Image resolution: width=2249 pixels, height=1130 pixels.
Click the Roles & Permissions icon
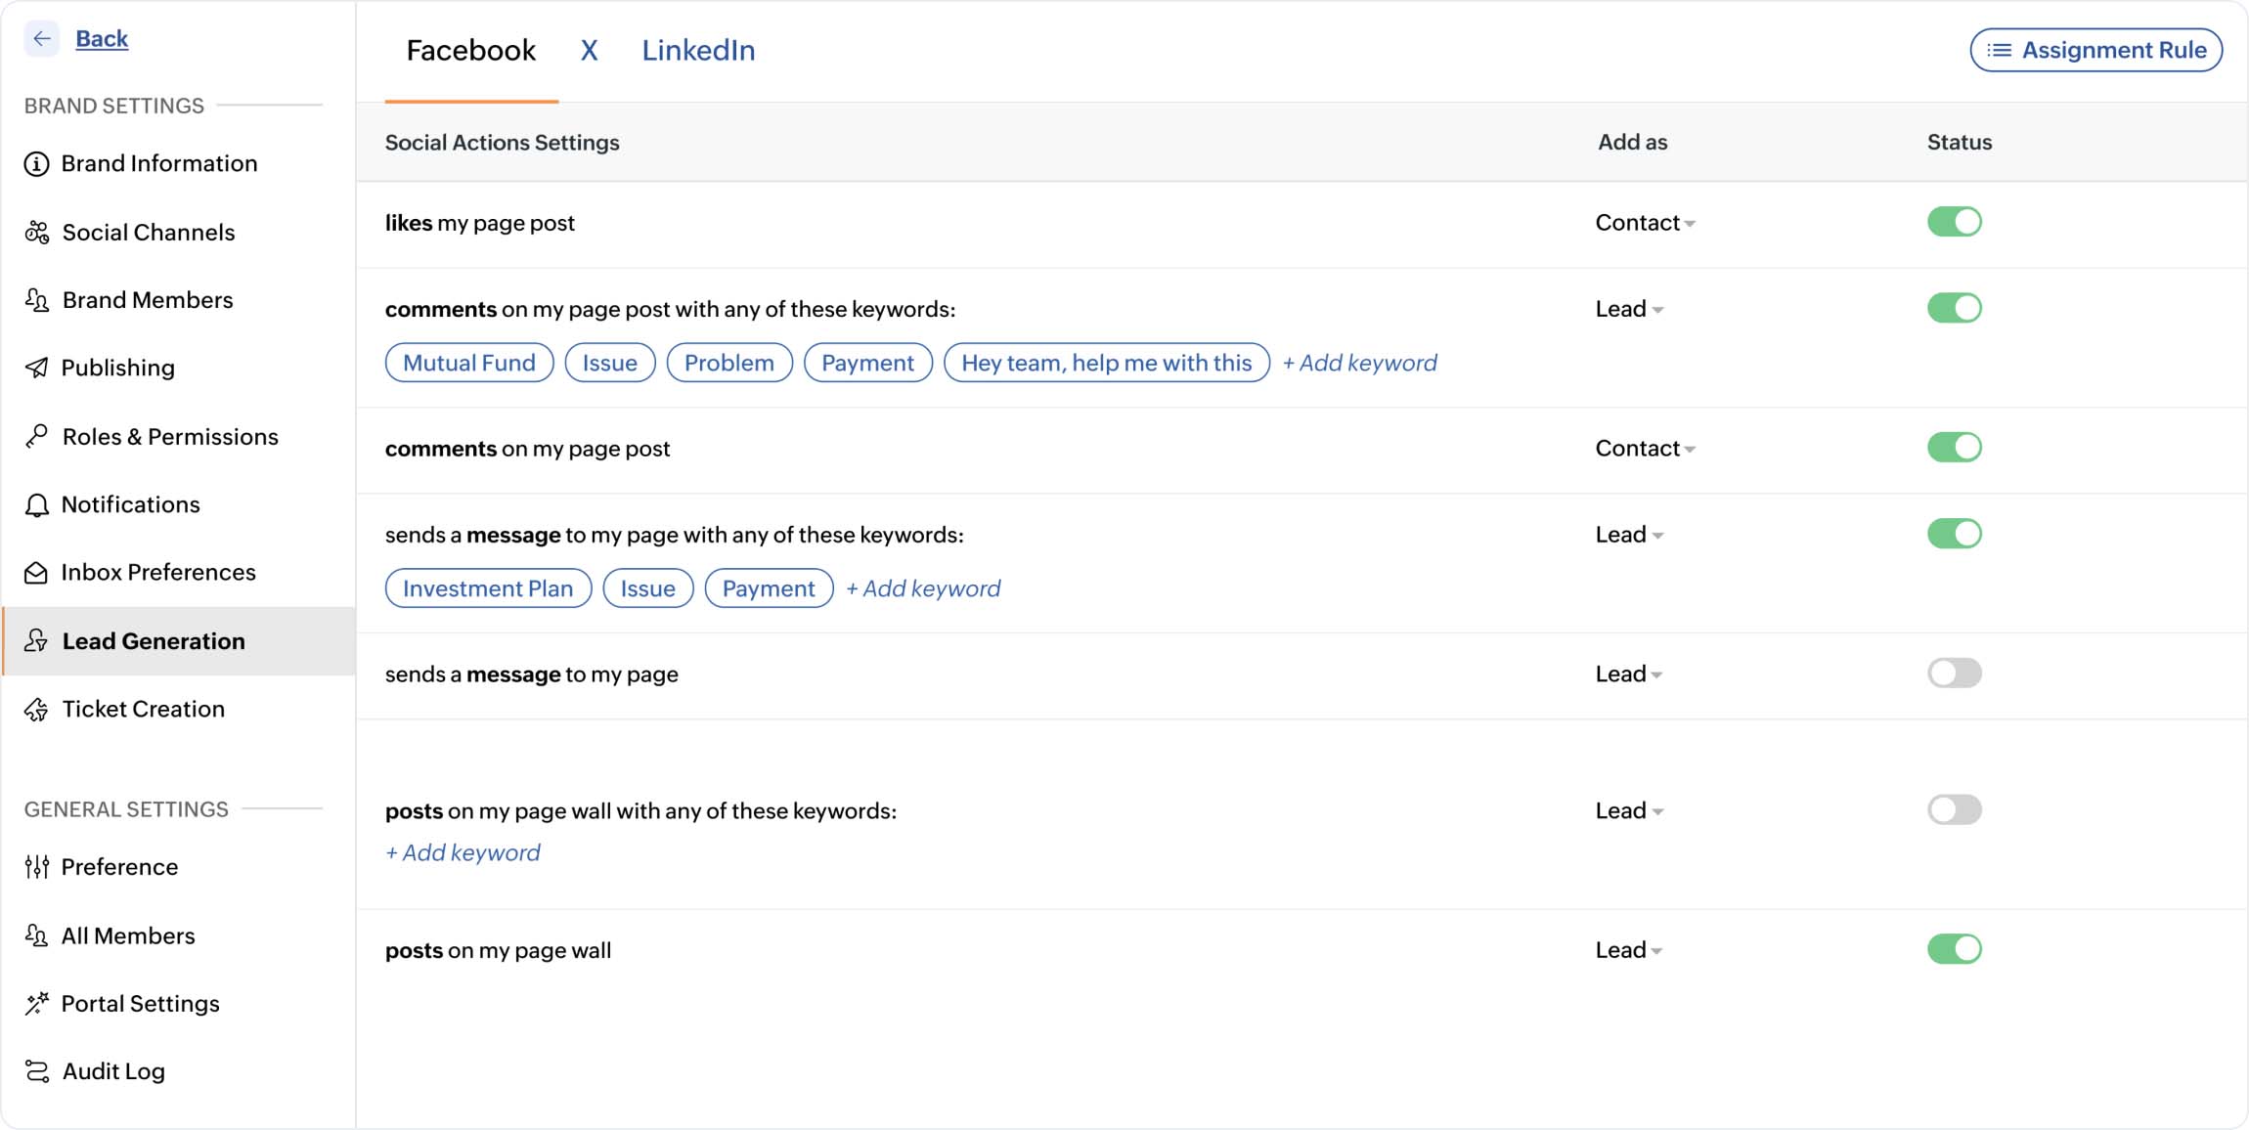click(x=37, y=432)
